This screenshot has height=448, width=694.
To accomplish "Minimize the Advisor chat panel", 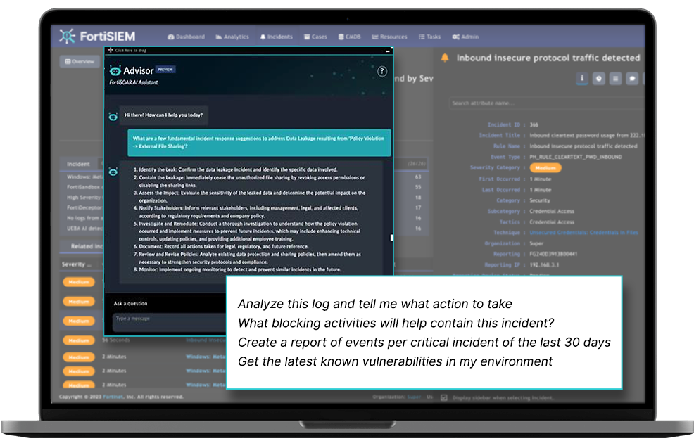I will pos(387,51).
